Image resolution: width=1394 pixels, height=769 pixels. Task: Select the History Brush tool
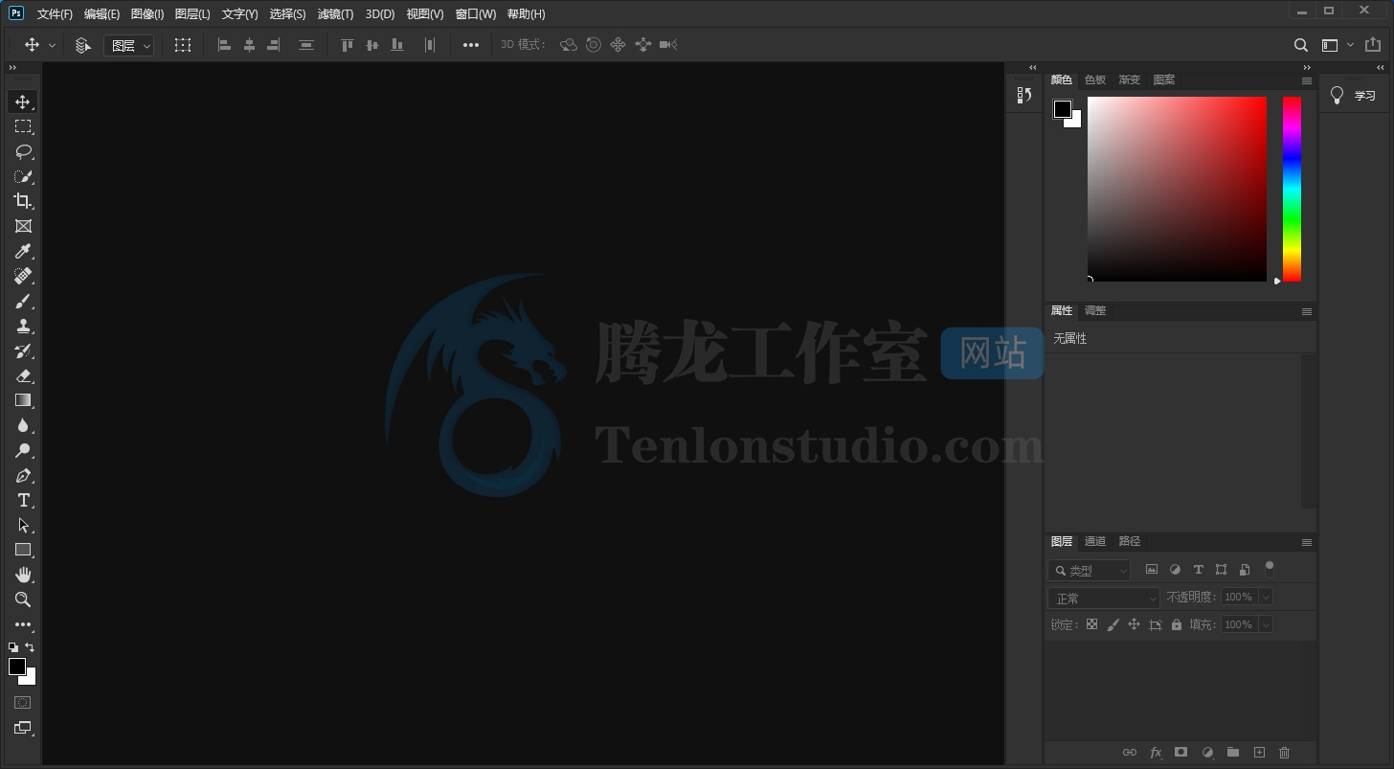coord(23,351)
